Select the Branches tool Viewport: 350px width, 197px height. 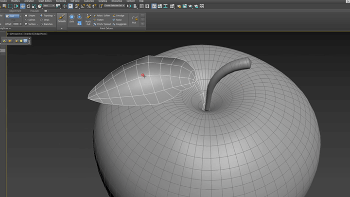[x=47, y=24]
